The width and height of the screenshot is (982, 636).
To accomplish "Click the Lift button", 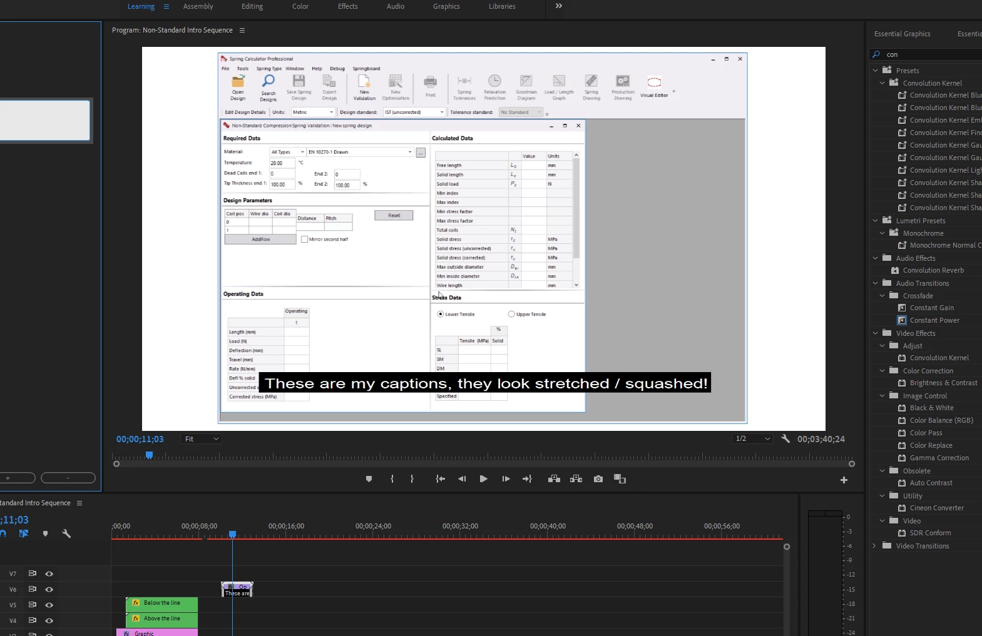I will 554,479.
